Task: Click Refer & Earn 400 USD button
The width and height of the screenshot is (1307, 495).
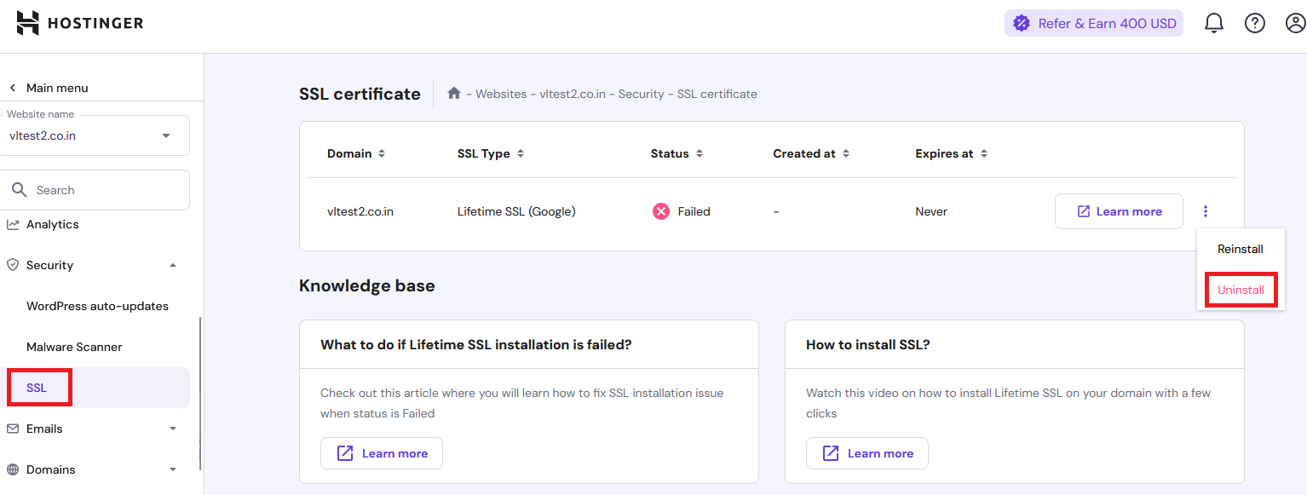Action: pos(1094,23)
